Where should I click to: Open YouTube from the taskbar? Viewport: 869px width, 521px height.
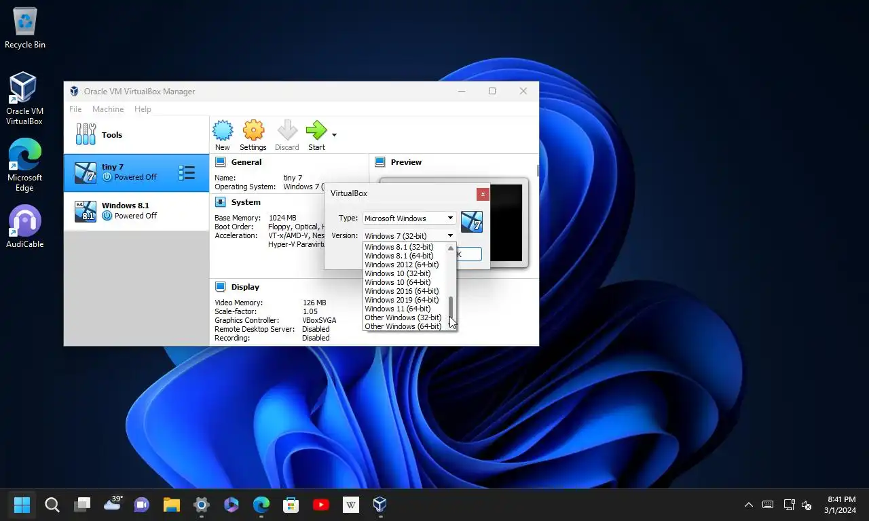click(321, 505)
